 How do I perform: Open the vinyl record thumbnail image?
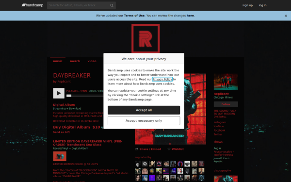(60, 156)
